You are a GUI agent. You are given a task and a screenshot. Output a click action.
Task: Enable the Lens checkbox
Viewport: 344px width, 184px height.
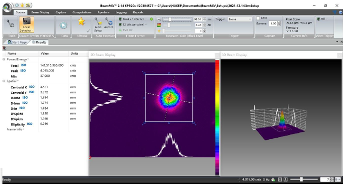click(x=258, y=18)
